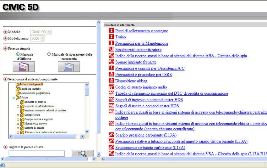Screen dimensions: 267x168
Task: Click the left panel vertical scrollbar thumb
Action: coord(99,79)
